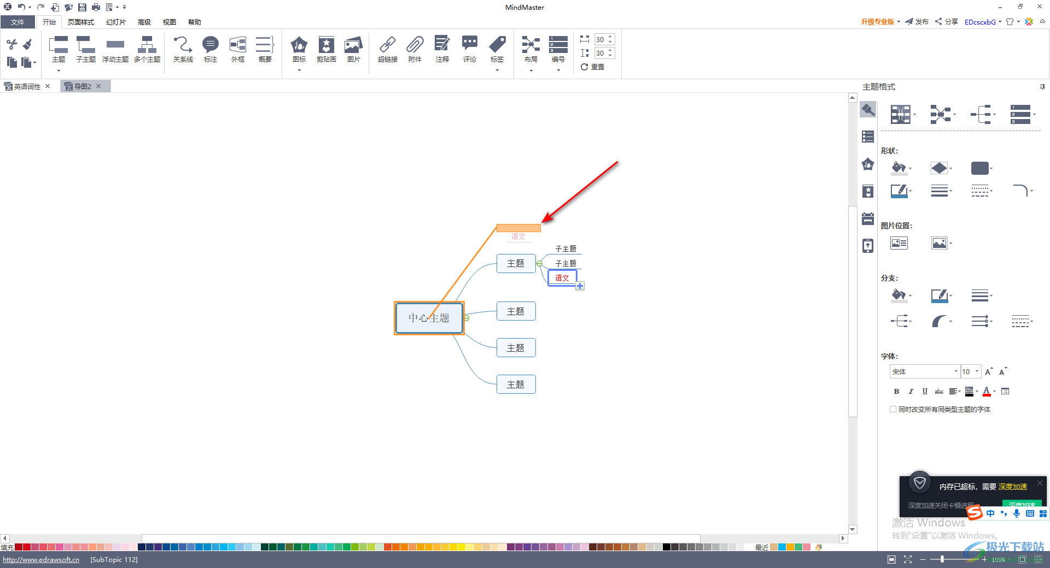Increase font size with A-up button
1050x568 pixels.
(x=989, y=371)
